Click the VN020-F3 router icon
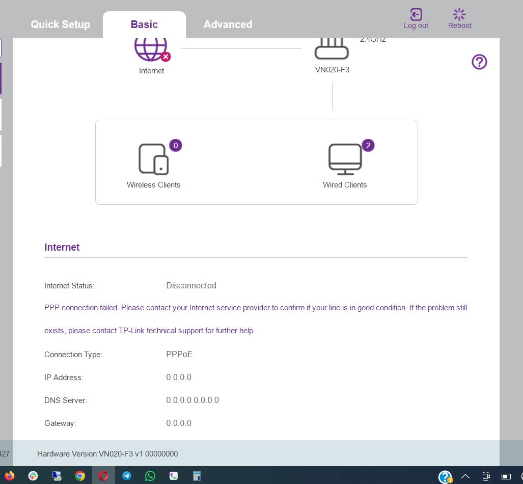The width and height of the screenshot is (523, 484). click(332, 49)
